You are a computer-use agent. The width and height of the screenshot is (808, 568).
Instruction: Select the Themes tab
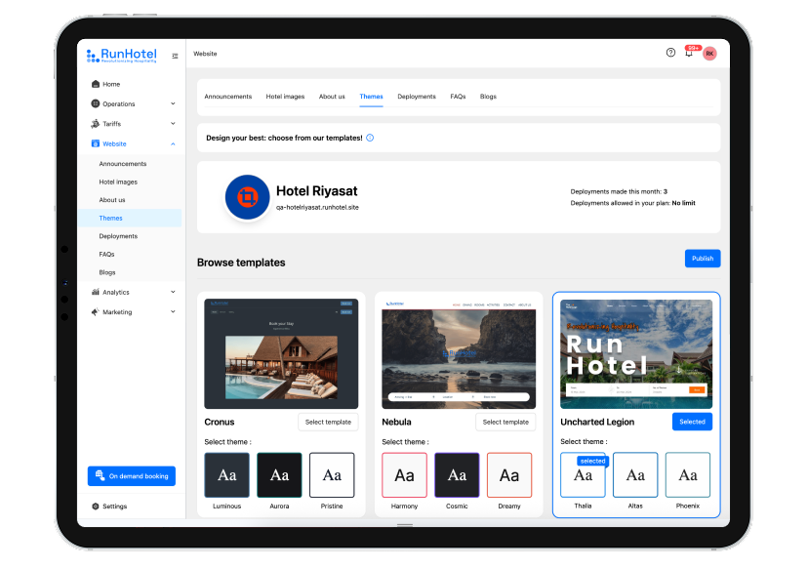(x=371, y=97)
